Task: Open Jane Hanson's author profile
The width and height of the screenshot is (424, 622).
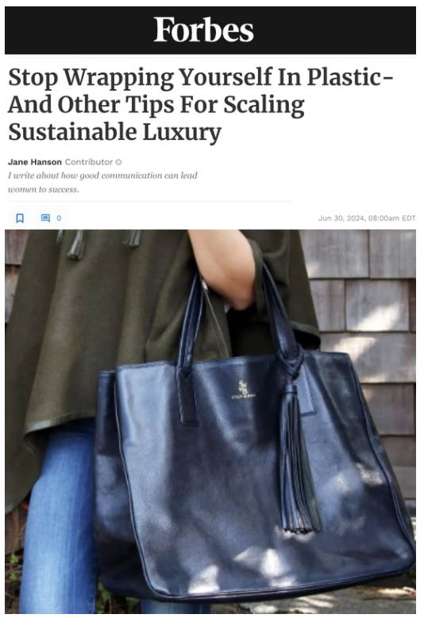Action: [35, 161]
